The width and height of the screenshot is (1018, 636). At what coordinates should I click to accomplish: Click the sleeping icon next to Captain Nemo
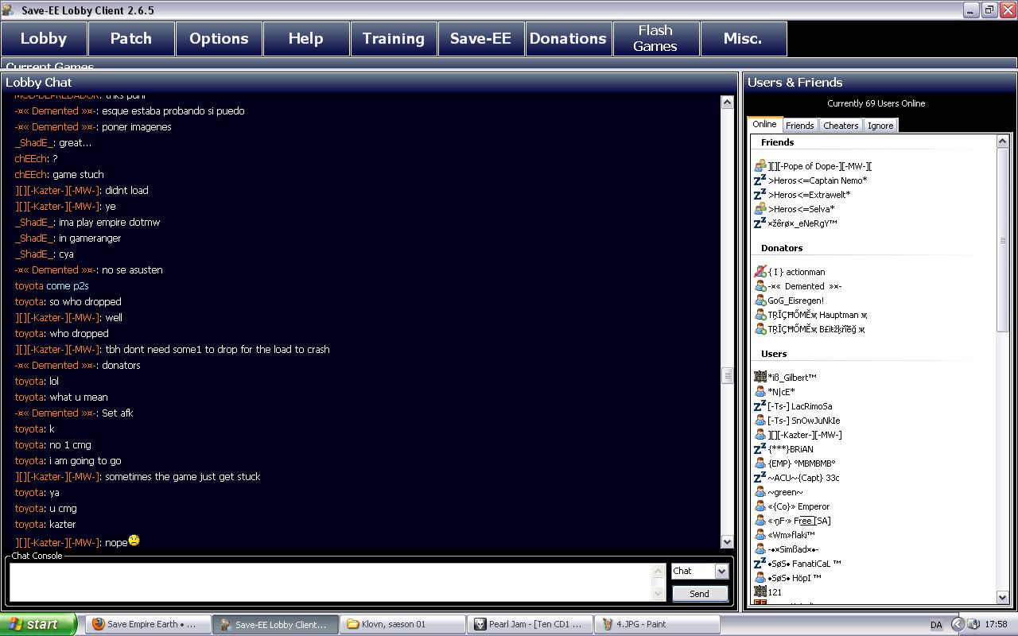(760, 180)
